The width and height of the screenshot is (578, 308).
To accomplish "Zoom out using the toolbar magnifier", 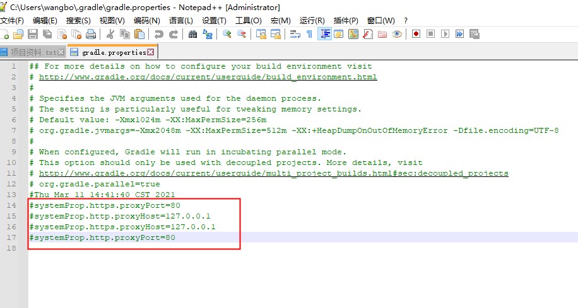I will click(242, 34).
